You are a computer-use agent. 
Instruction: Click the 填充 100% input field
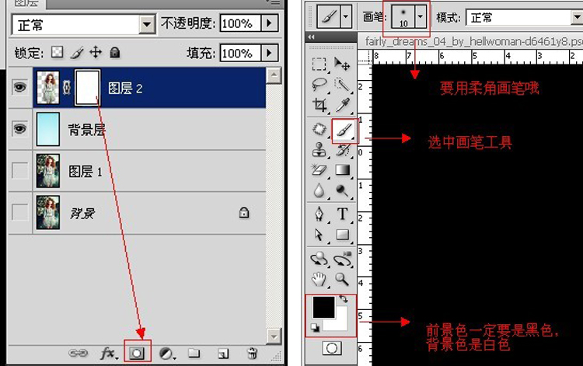(240, 53)
